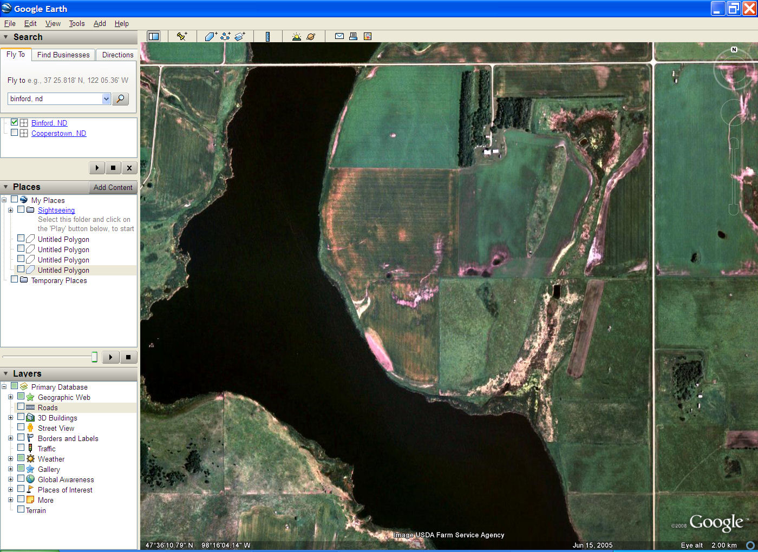Open the View menu

click(x=53, y=23)
